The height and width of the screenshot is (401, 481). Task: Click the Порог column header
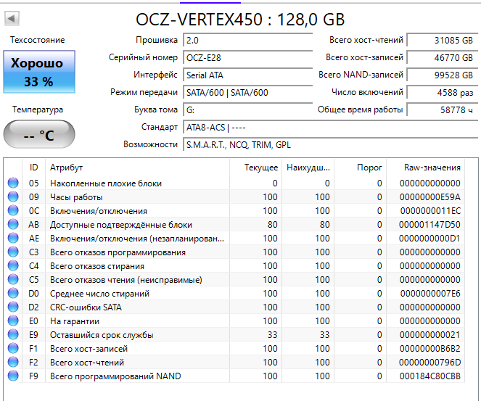(x=360, y=168)
